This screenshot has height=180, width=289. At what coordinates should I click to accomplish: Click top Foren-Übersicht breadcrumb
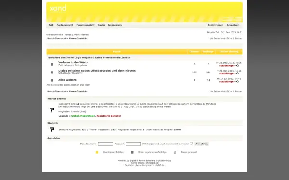[x=79, y=38]
